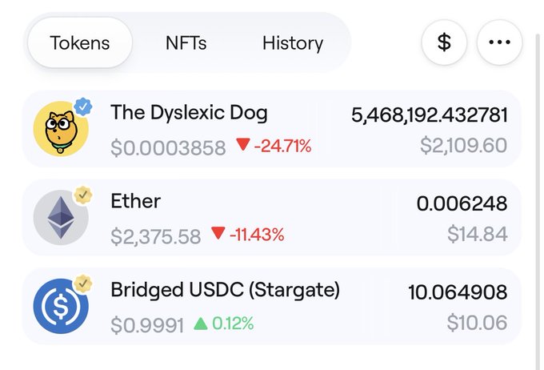
Task: Click the Dyslexic Dog token icon
Action: [x=59, y=129]
